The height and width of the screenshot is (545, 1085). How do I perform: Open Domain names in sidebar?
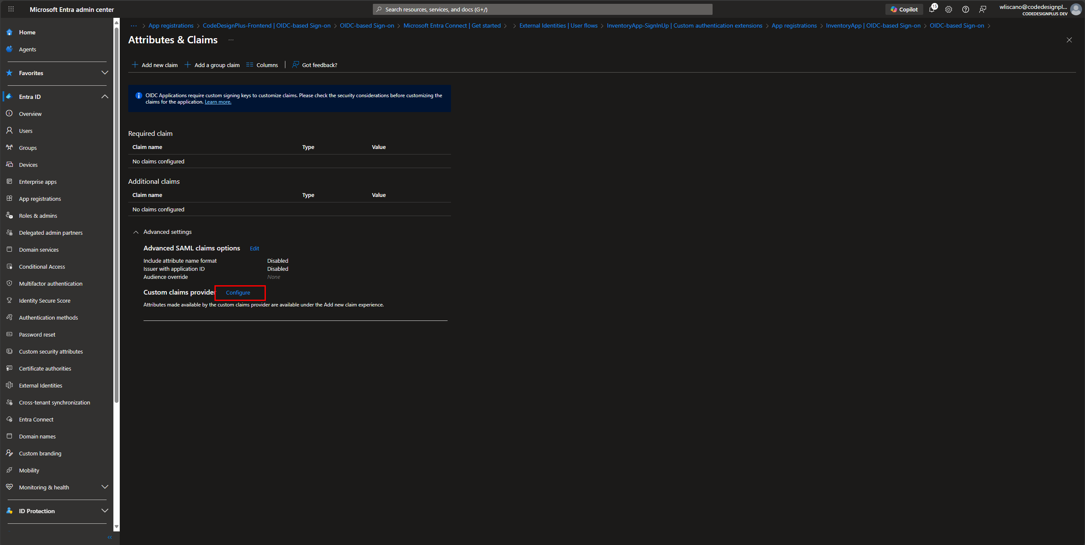tap(37, 436)
